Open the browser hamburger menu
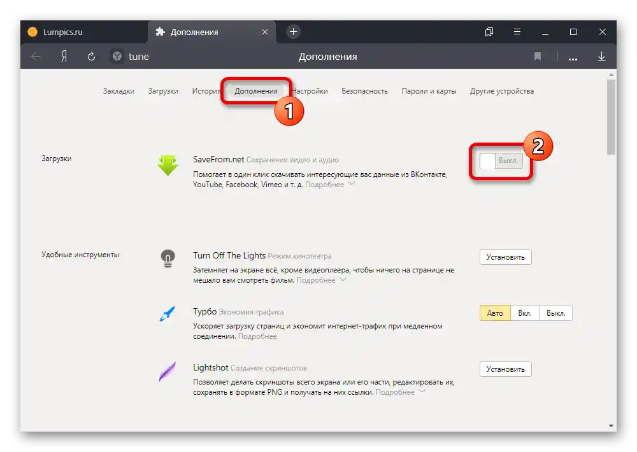Screen dimensions: 637x452 coord(517,32)
